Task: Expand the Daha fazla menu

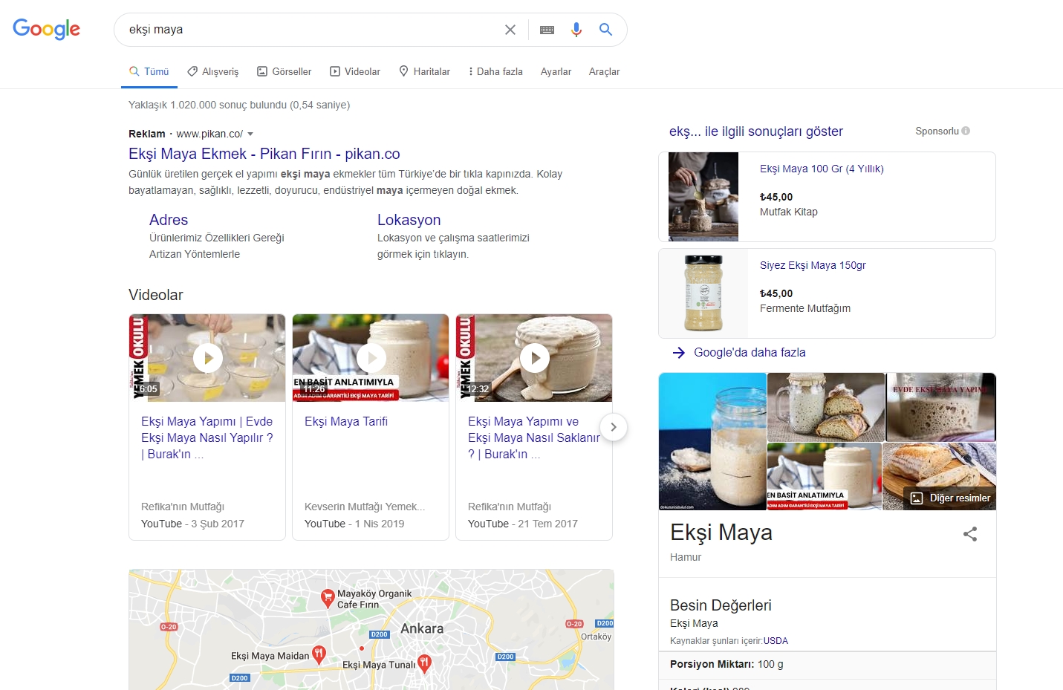Action: coord(495,71)
